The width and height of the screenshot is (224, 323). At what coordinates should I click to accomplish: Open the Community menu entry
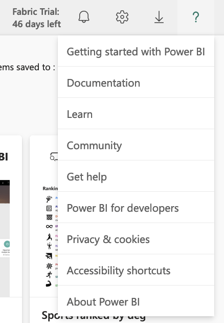pos(136,146)
